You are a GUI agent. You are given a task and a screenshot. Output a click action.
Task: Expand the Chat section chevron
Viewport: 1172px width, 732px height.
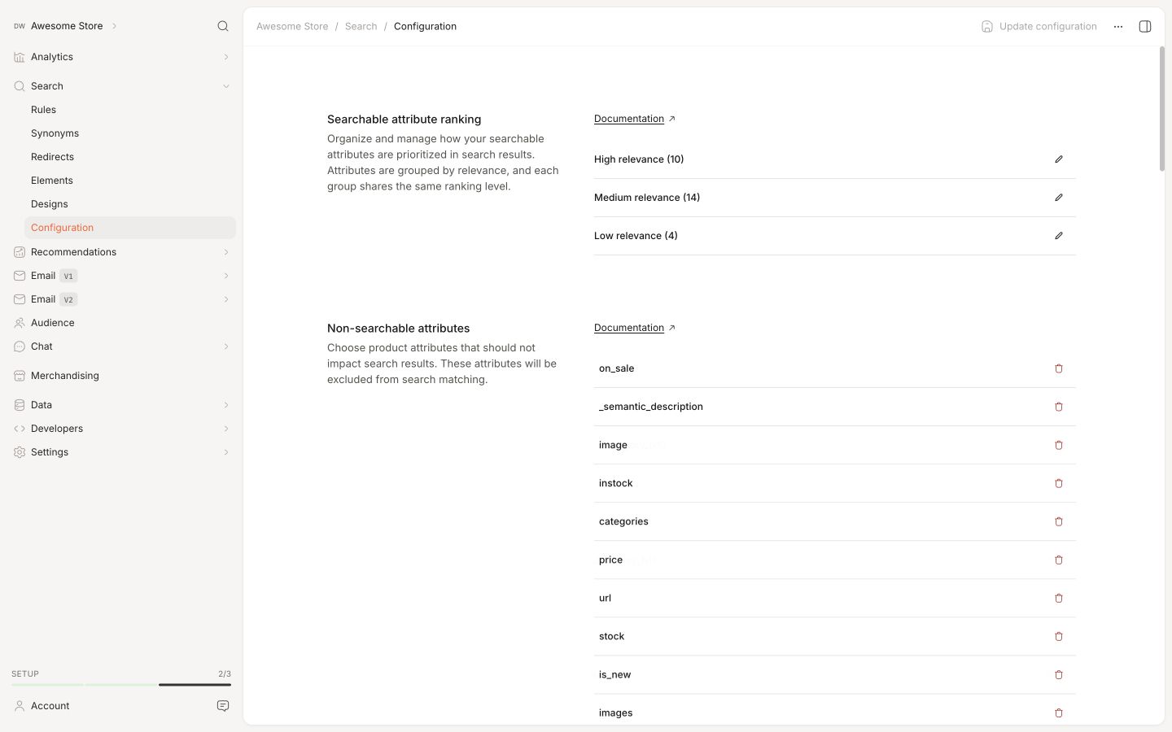click(x=226, y=346)
